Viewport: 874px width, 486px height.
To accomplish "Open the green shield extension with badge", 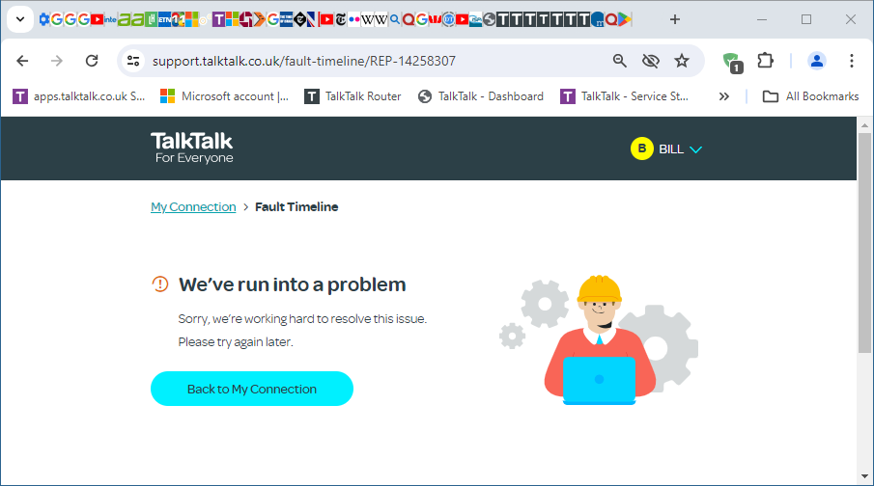I will pyautogui.click(x=732, y=62).
